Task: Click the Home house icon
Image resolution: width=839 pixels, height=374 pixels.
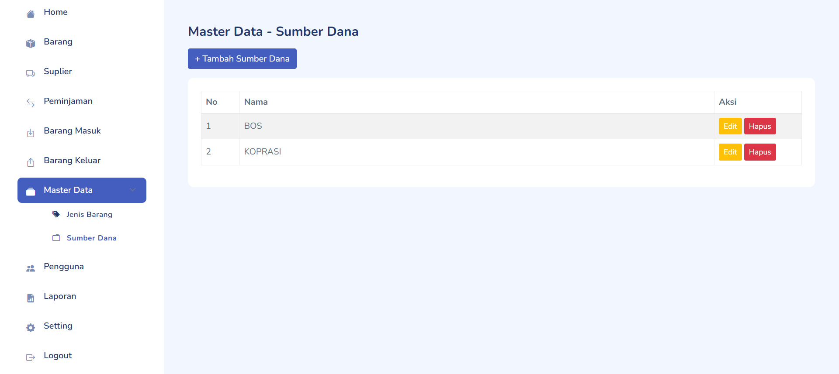Action: pos(31,14)
